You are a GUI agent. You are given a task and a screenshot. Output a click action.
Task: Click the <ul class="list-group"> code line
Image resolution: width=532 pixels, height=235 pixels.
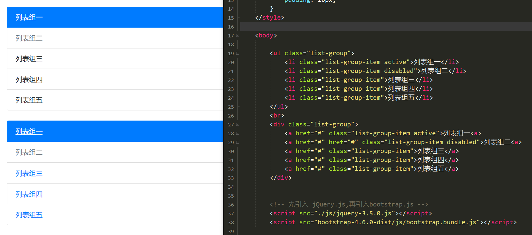click(x=312, y=53)
